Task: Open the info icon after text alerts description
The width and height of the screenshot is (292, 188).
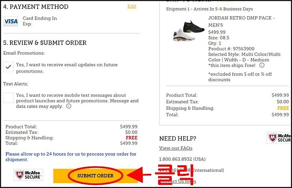Action: (x=69, y=106)
